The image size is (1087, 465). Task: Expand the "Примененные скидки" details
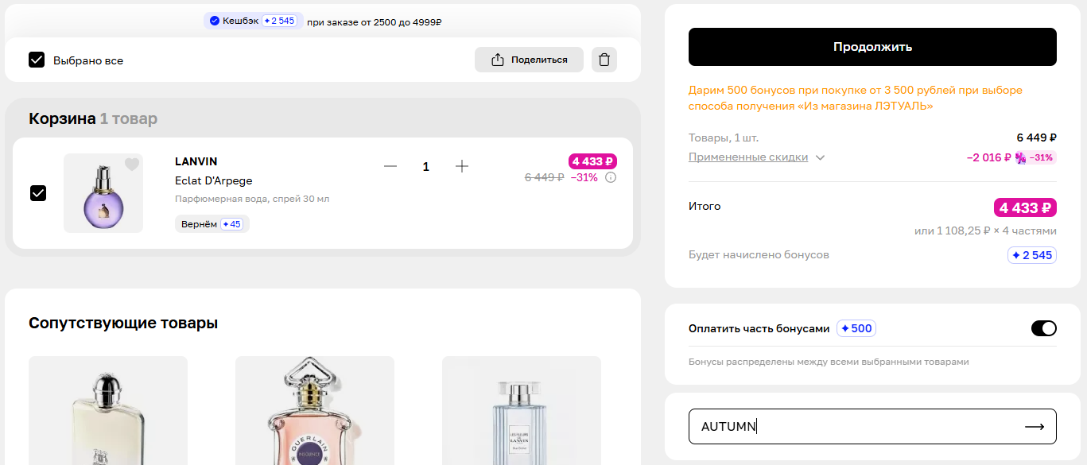(756, 157)
